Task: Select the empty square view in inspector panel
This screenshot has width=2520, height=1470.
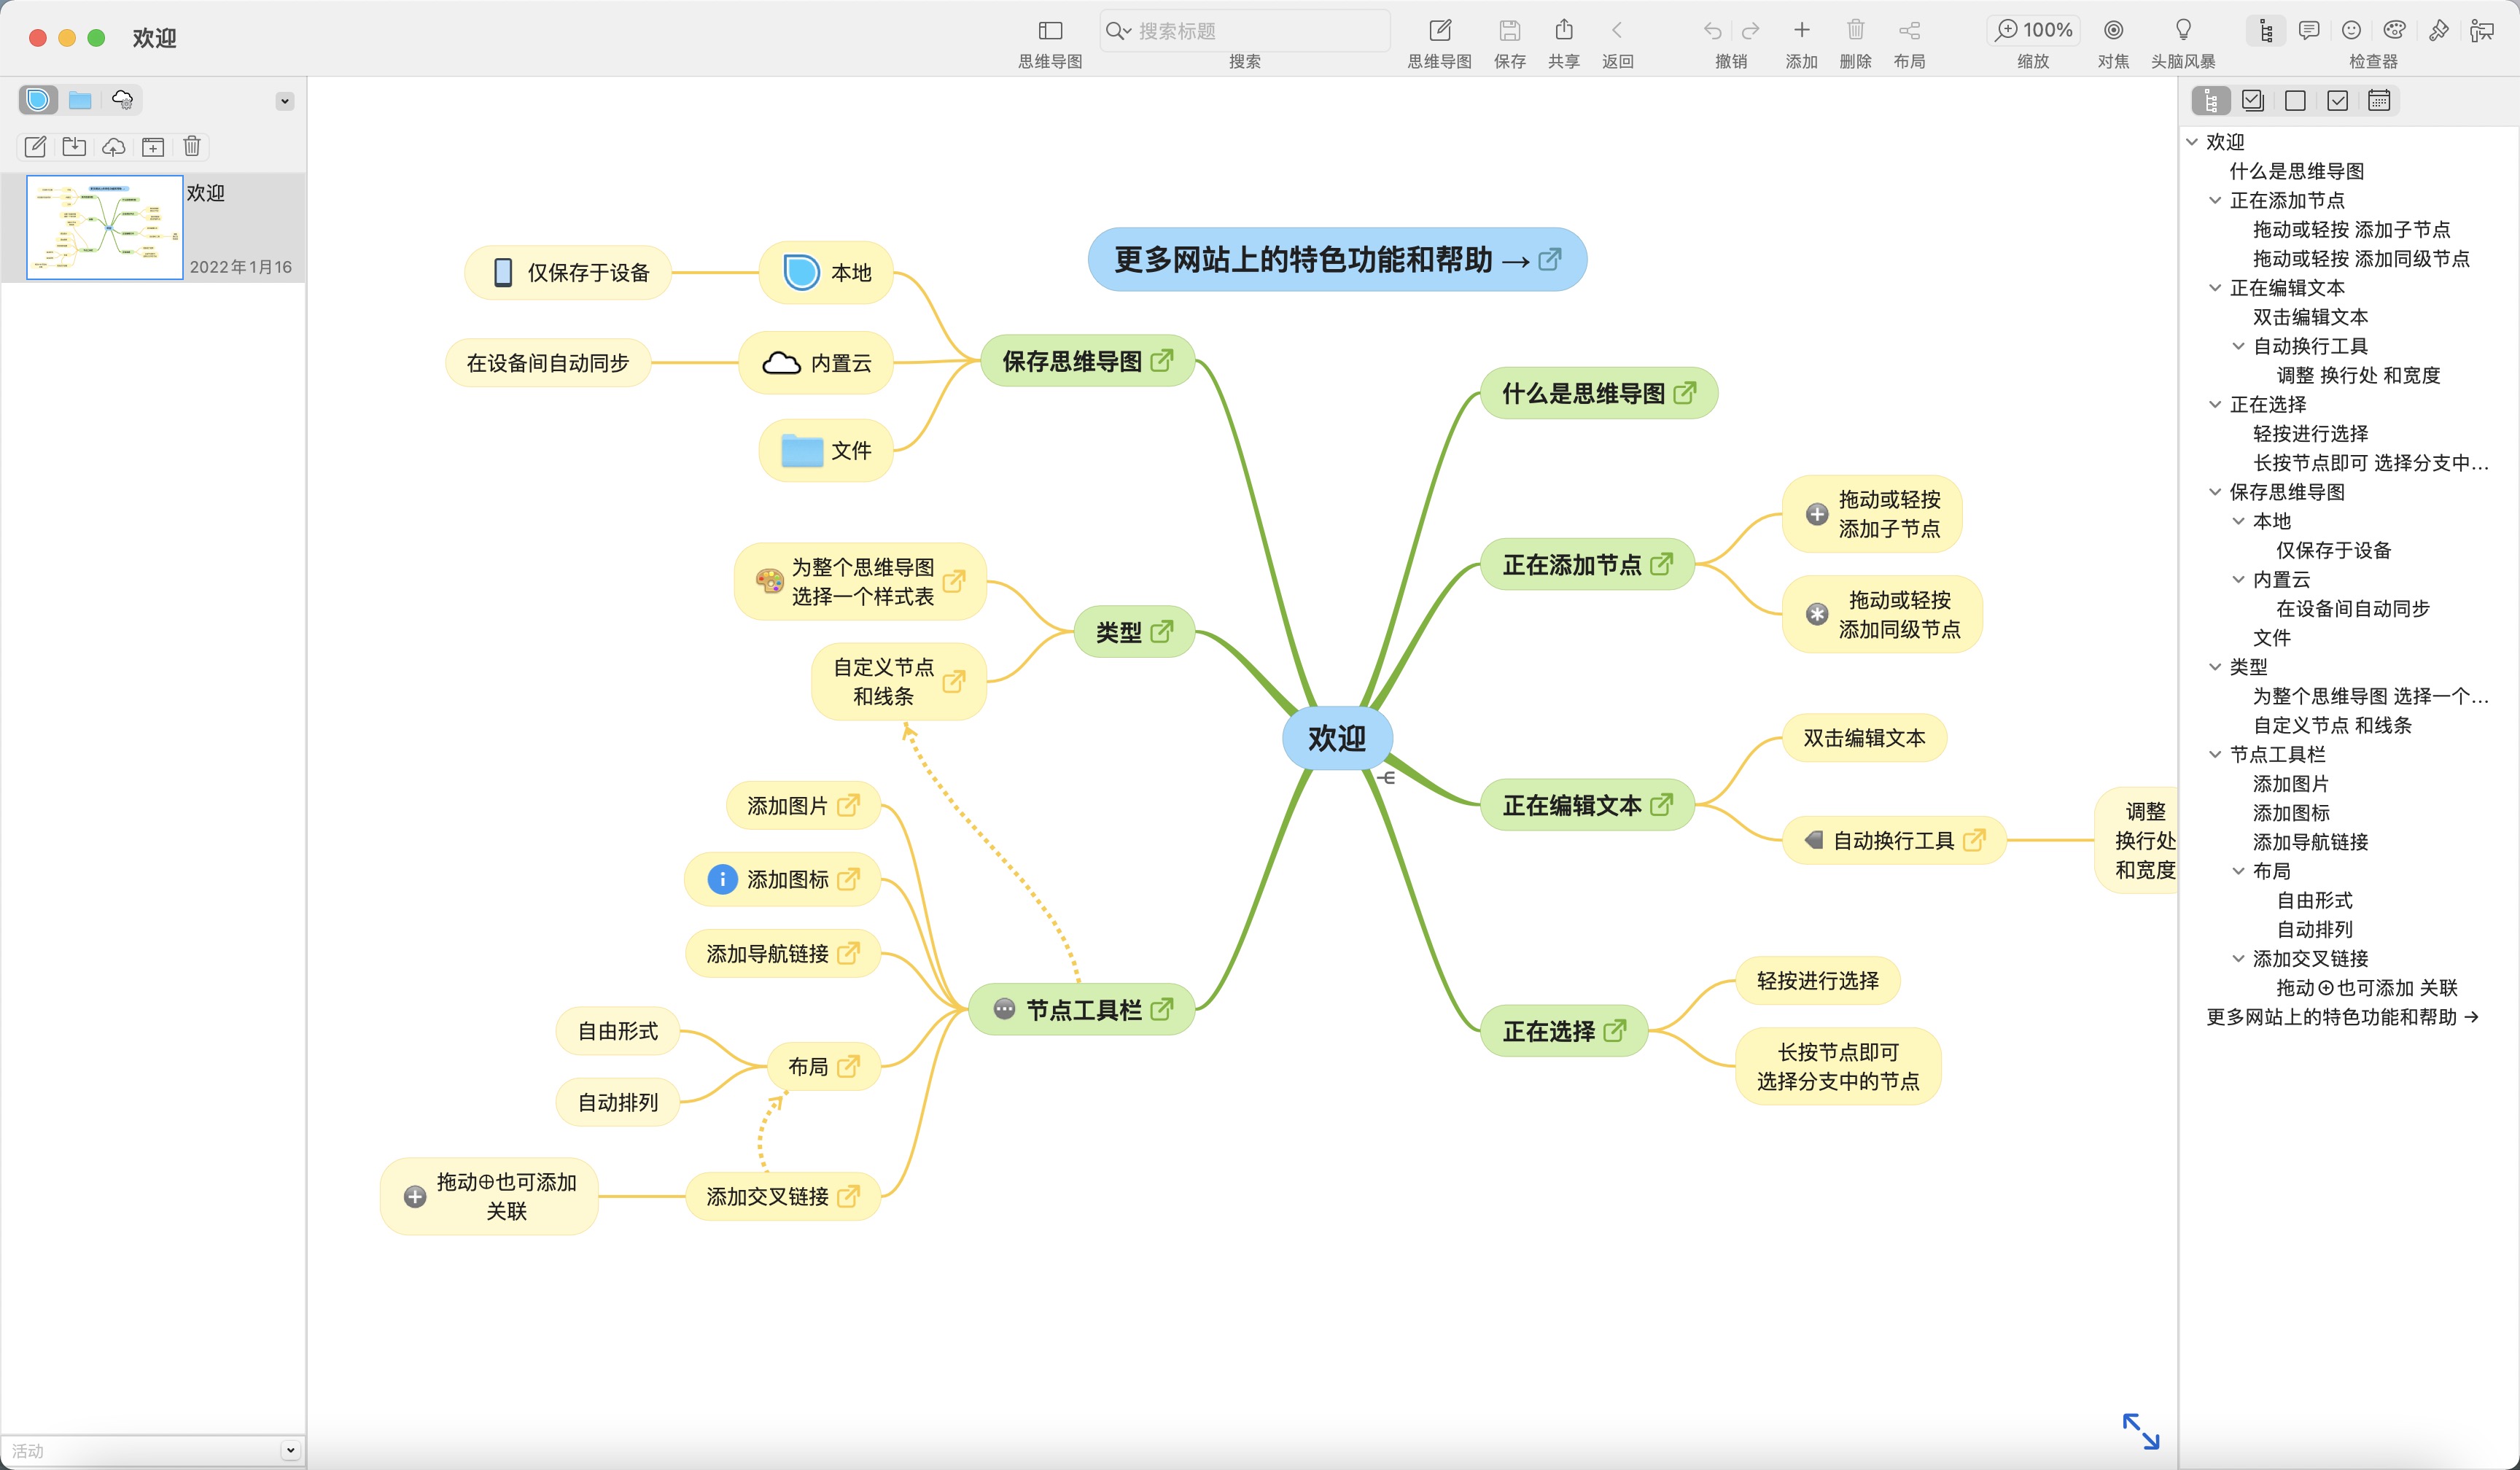Action: [2295, 101]
